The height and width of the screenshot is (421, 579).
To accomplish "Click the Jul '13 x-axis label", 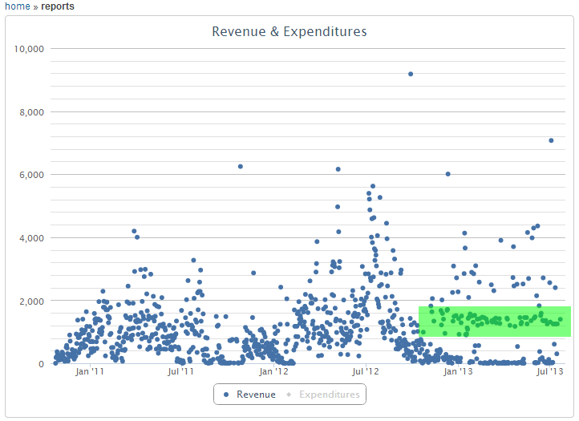I will tap(548, 371).
